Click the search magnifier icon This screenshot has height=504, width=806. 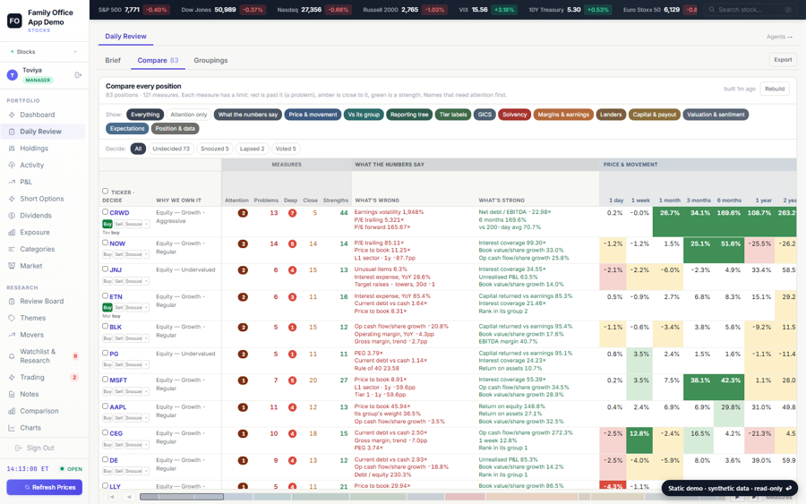[712, 10]
